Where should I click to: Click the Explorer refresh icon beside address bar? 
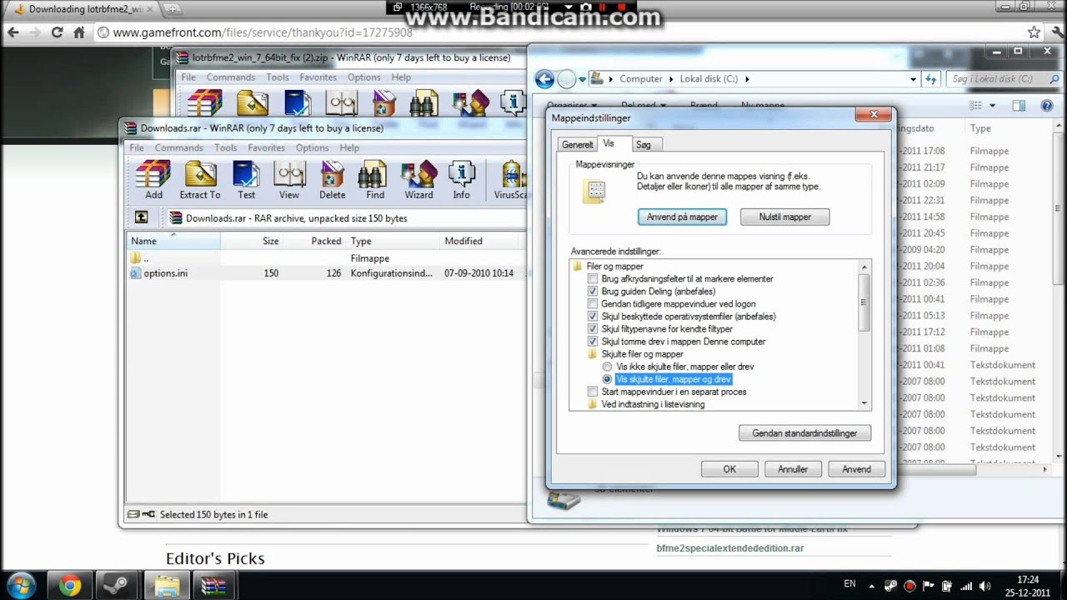click(x=931, y=79)
